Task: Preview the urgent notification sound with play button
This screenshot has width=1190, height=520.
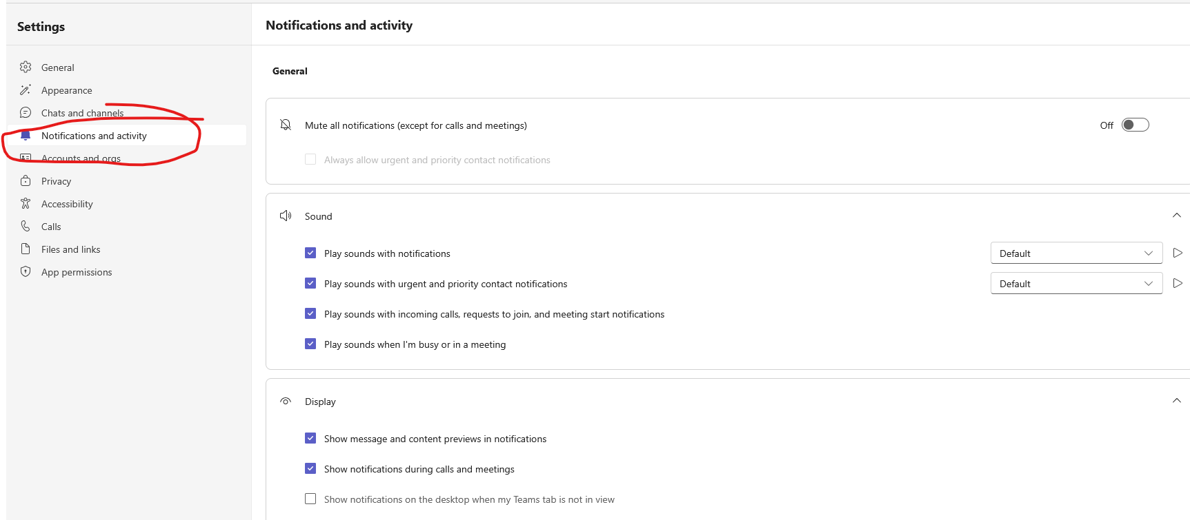Action: pyautogui.click(x=1178, y=283)
